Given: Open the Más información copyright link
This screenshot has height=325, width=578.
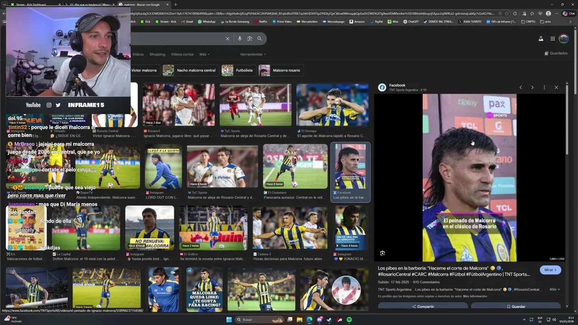Looking at the screenshot, I should coord(475,296).
